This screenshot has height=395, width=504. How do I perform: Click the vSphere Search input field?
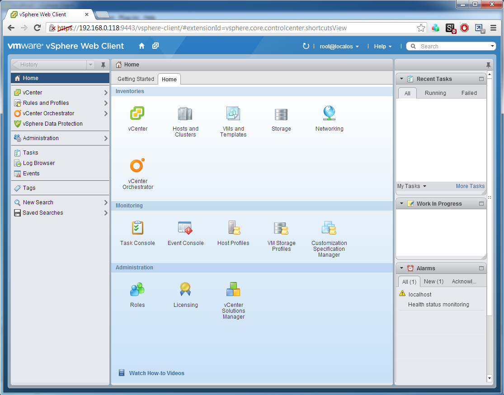pos(452,46)
